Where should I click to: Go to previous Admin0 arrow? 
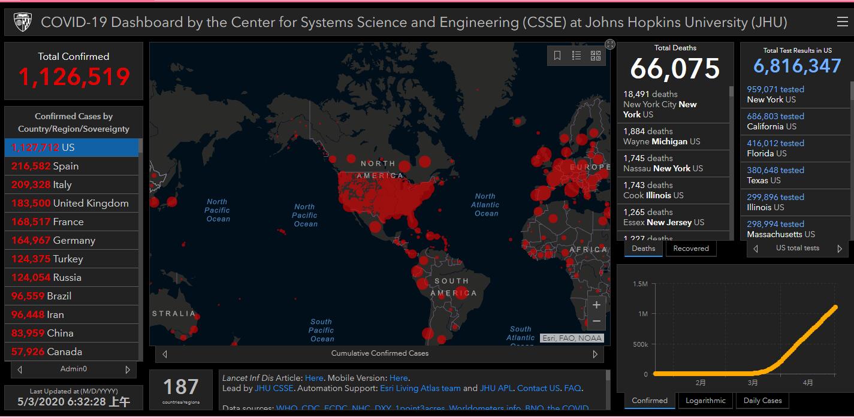[20, 369]
